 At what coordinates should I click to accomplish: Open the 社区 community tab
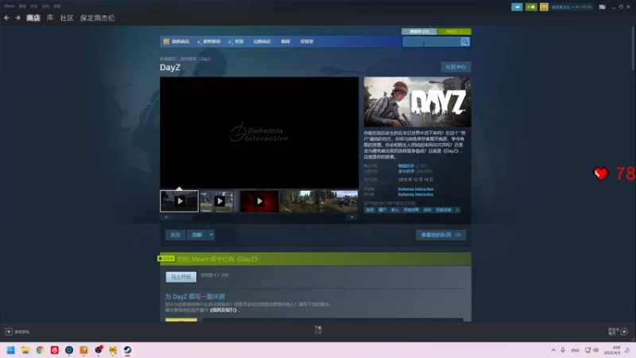(x=67, y=18)
